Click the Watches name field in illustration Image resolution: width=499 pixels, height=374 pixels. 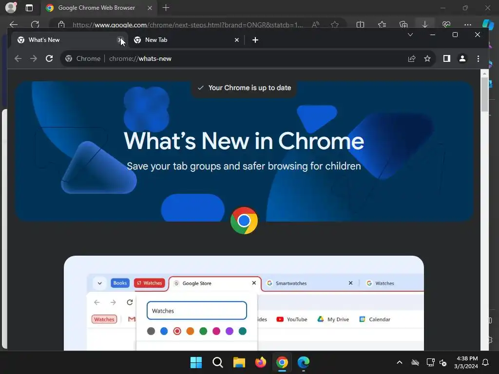pyautogui.click(x=197, y=310)
